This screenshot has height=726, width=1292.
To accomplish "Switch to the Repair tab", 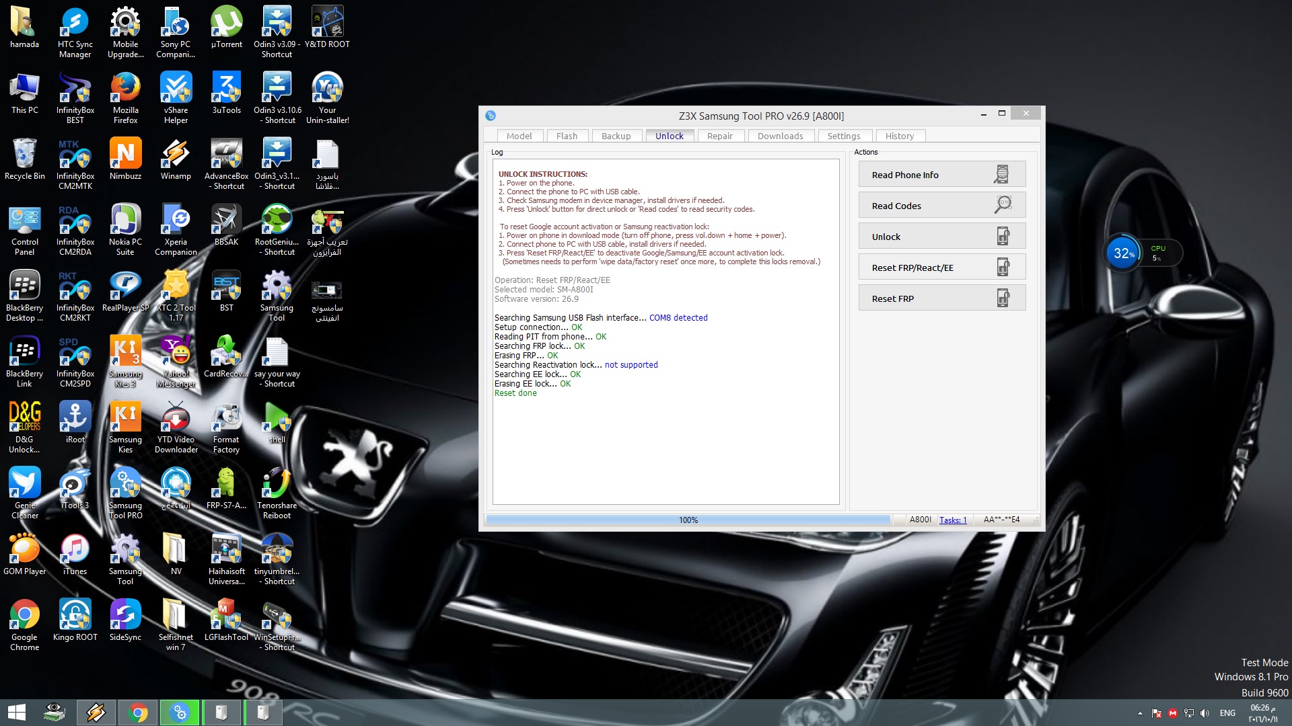I will point(719,136).
